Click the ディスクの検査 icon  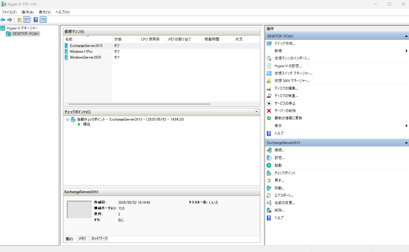(269, 95)
